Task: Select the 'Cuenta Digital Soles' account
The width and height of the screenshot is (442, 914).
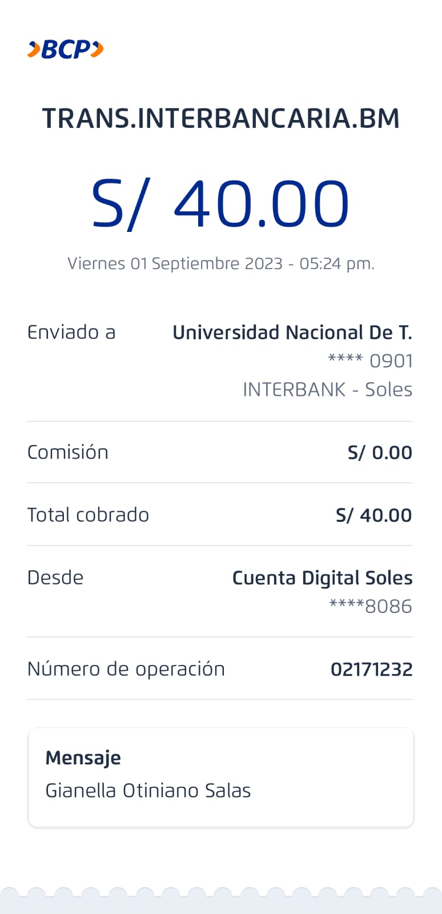Action: (322, 578)
